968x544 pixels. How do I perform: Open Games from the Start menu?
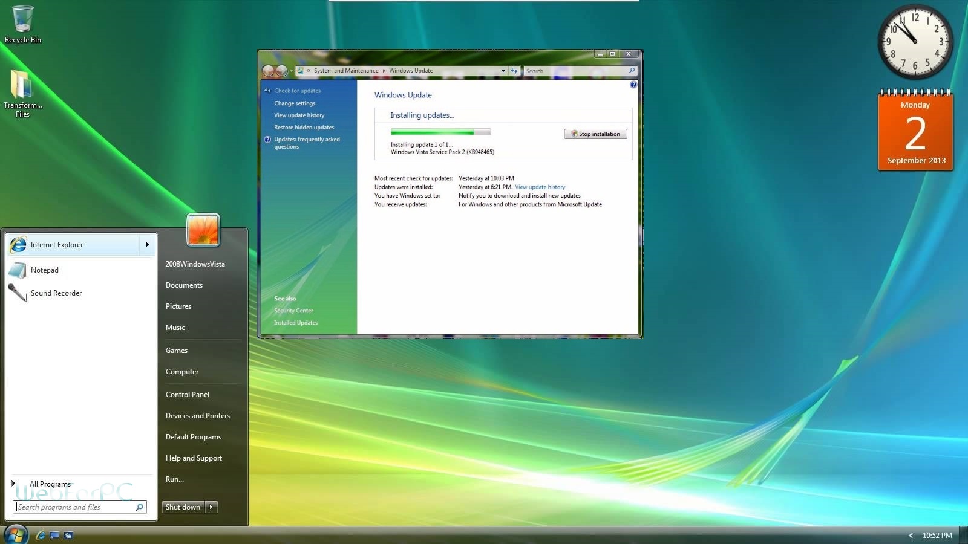pos(177,351)
